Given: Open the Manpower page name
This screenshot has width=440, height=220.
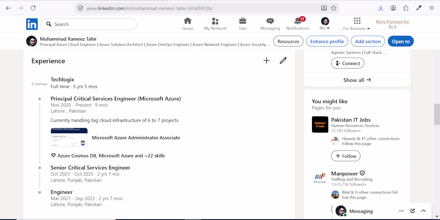Looking at the screenshot, I should (x=344, y=174).
